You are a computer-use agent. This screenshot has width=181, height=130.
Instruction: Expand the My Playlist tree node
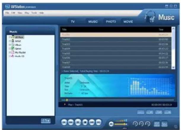[x=10, y=52]
